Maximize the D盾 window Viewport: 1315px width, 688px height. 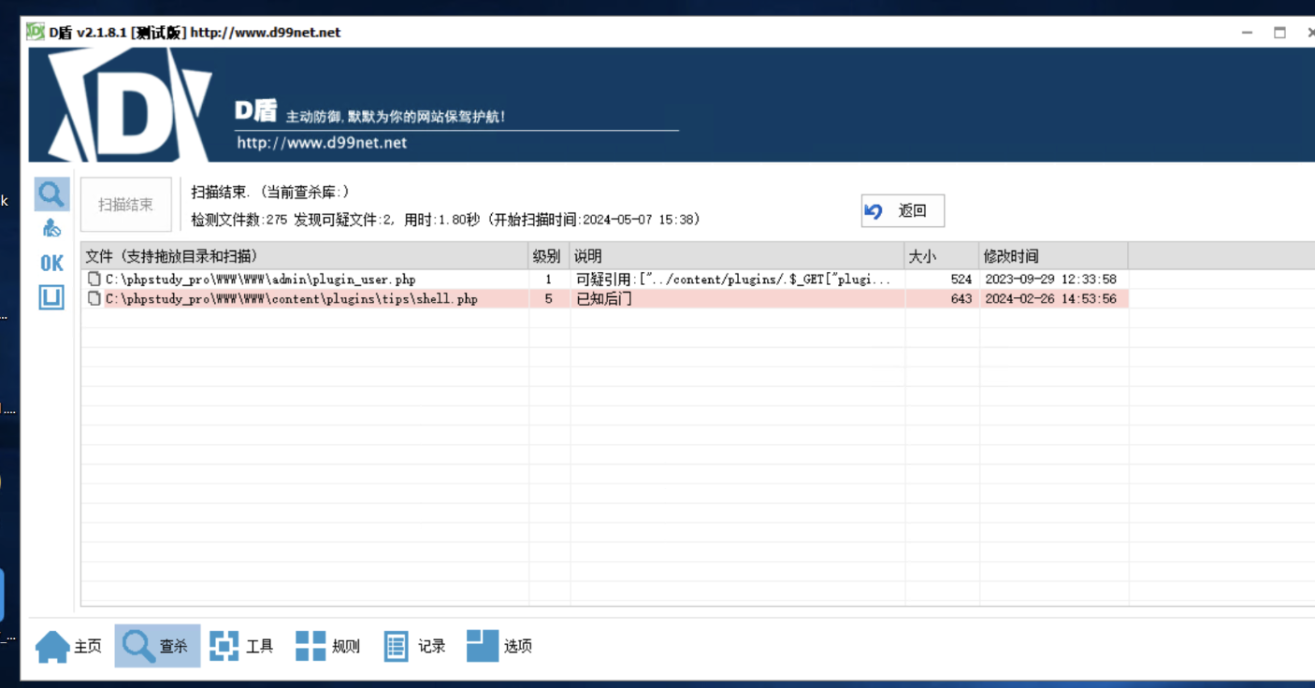tap(1279, 32)
